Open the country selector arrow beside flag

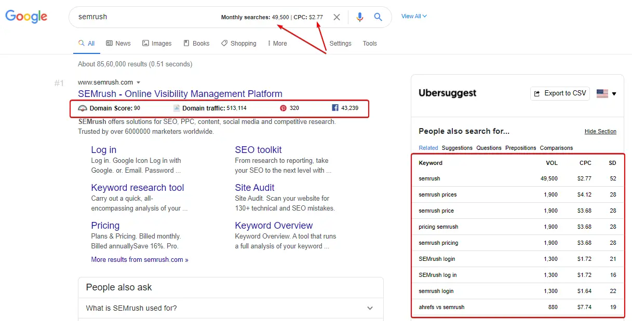pyautogui.click(x=614, y=94)
